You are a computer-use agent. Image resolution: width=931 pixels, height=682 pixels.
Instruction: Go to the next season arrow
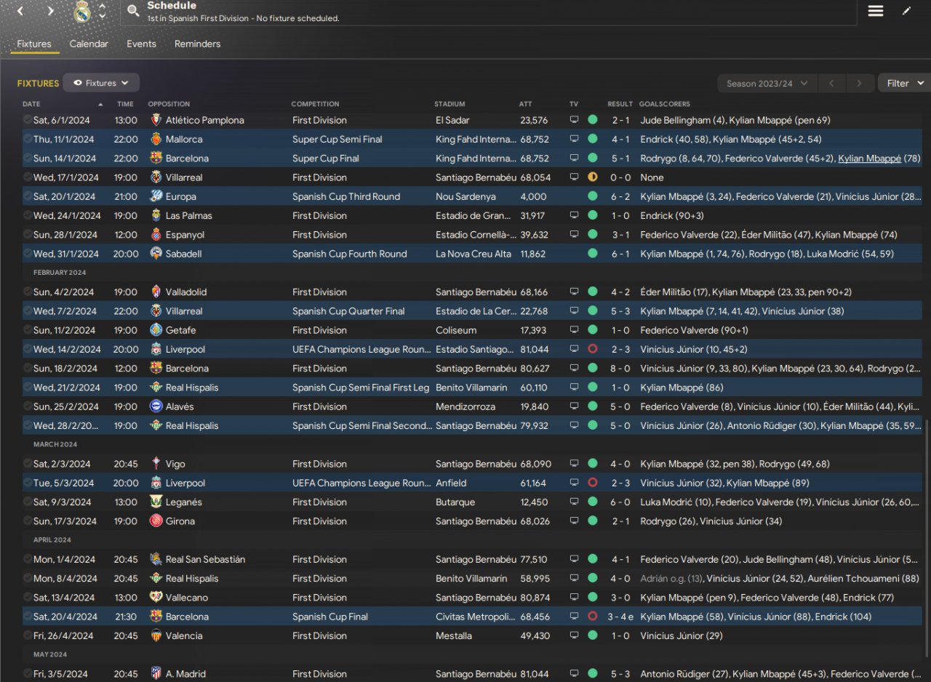click(x=859, y=84)
